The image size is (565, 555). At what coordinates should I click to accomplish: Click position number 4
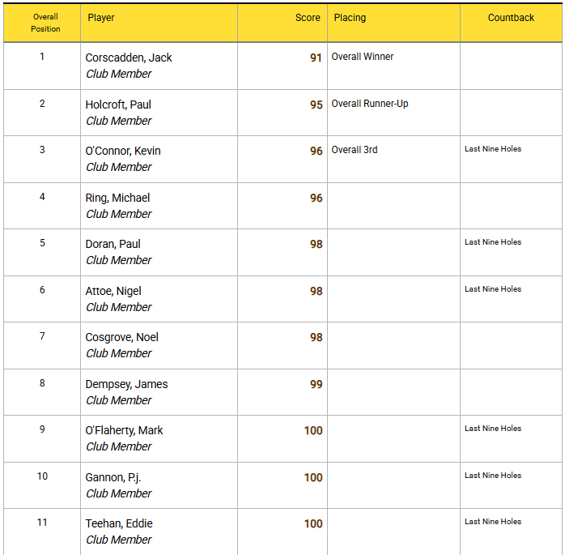pyautogui.click(x=42, y=197)
